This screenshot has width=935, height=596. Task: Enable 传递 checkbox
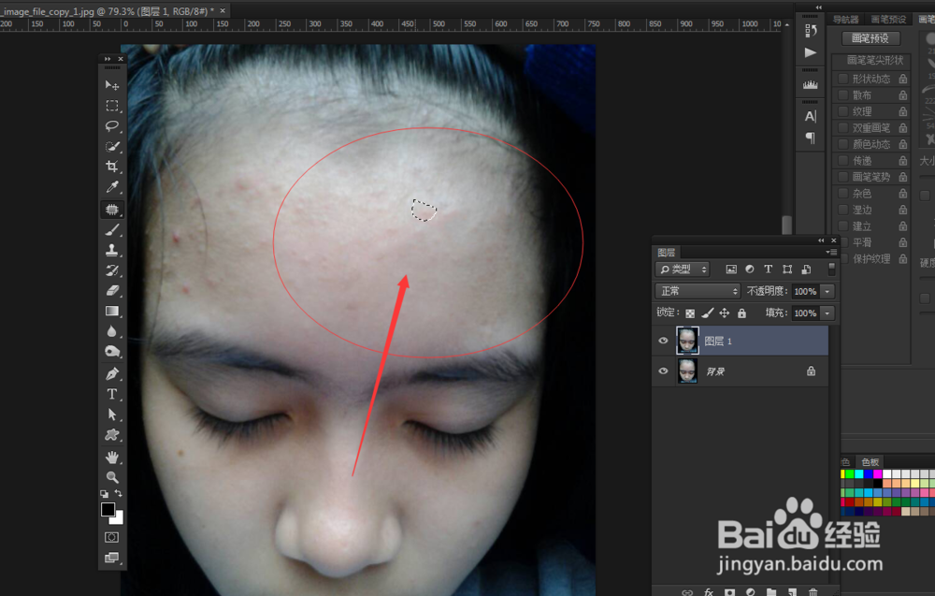pos(842,161)
